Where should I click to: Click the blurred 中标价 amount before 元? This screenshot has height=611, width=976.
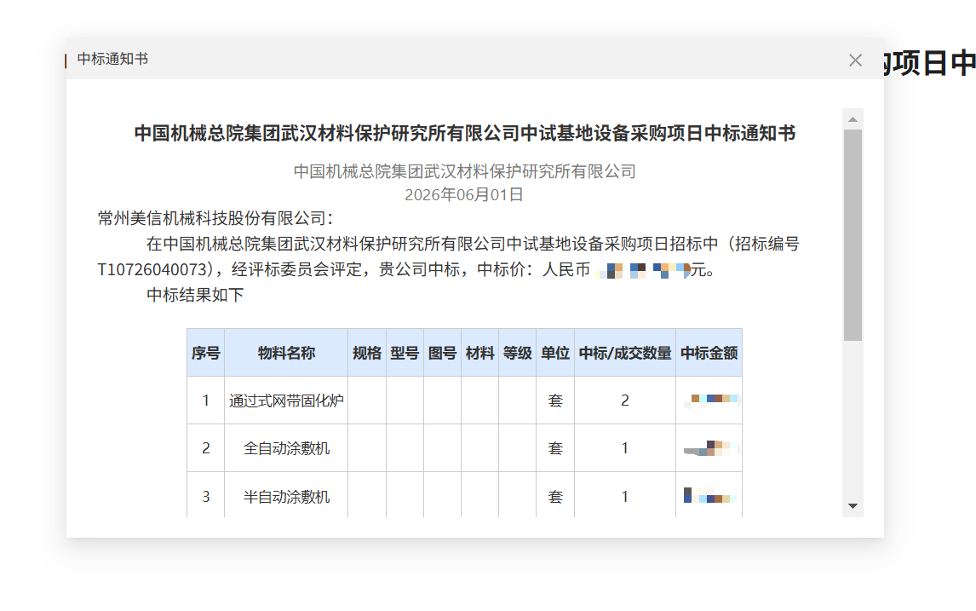(x=642, y=270)
